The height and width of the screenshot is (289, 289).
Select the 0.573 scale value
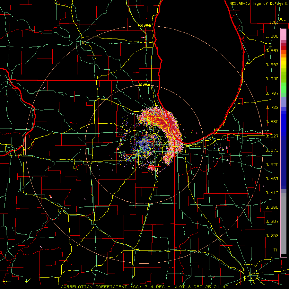pos(272,150)
